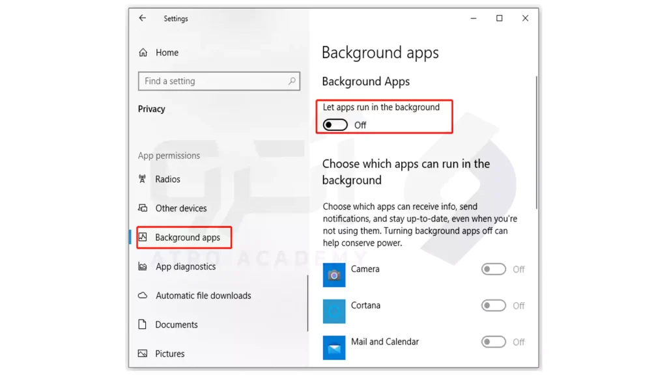
Task: Enable the Camera background toggle
Action: click(493, 270)
